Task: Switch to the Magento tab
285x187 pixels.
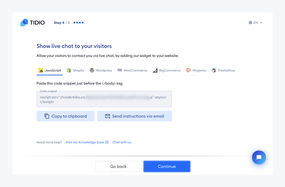Action: point(196,70)
